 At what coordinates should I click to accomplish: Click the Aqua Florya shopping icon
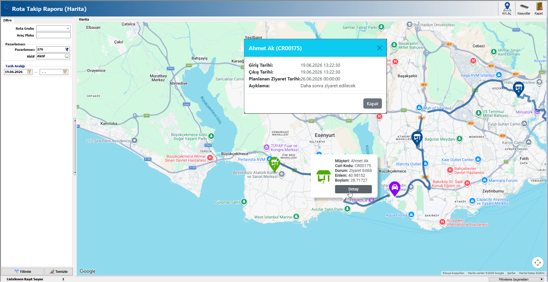pyautogui.click(x=411, y=214)
